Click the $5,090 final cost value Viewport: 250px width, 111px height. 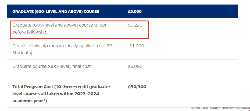pyautogui.click(x=135, y=66)
